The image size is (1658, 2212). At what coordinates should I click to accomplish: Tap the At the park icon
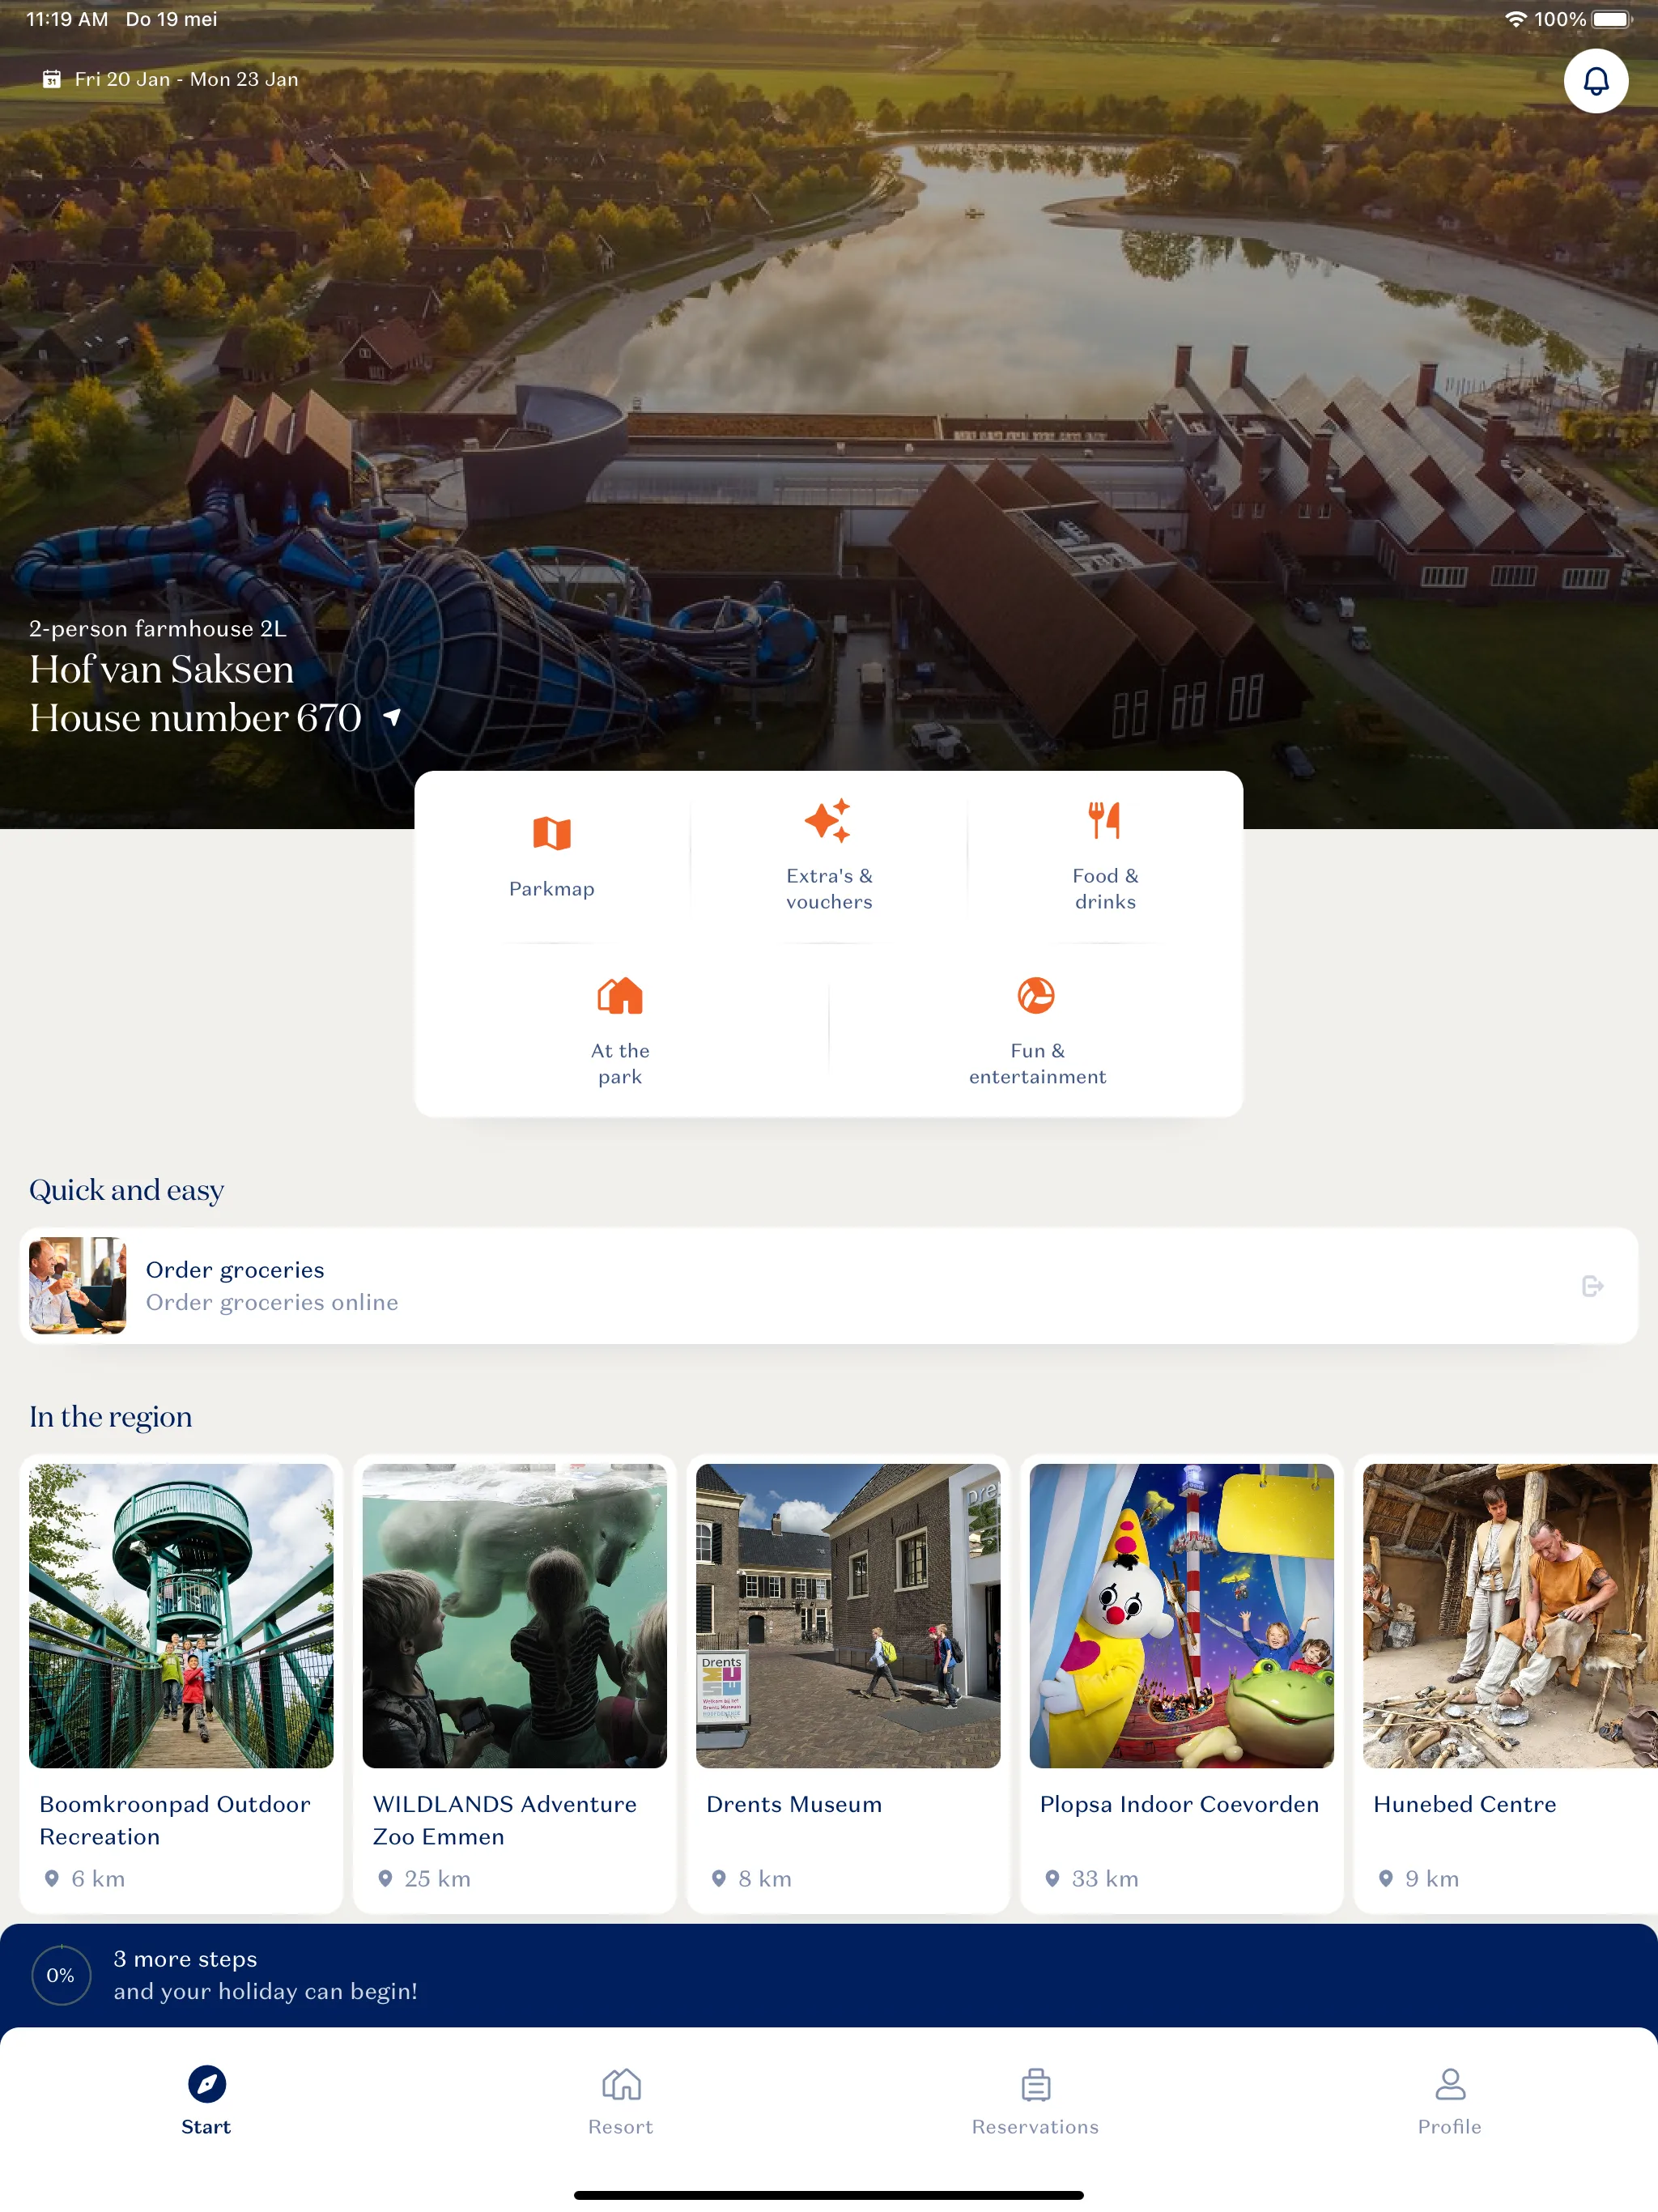click(620, 994)
